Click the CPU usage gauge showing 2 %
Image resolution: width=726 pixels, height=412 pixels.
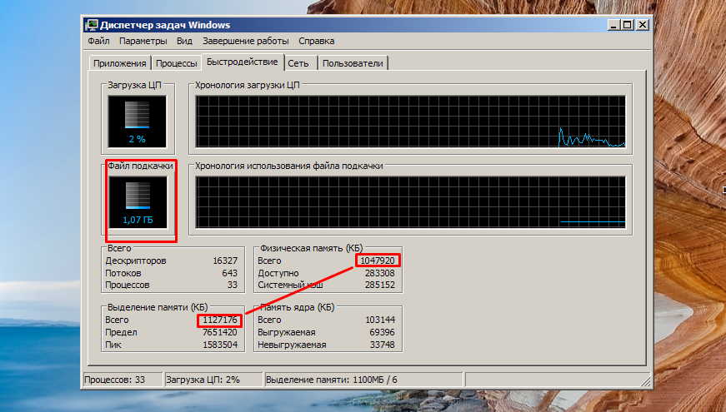click(x=137, y=122)
